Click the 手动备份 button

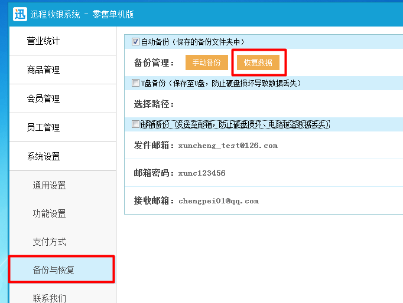[206, 62]
